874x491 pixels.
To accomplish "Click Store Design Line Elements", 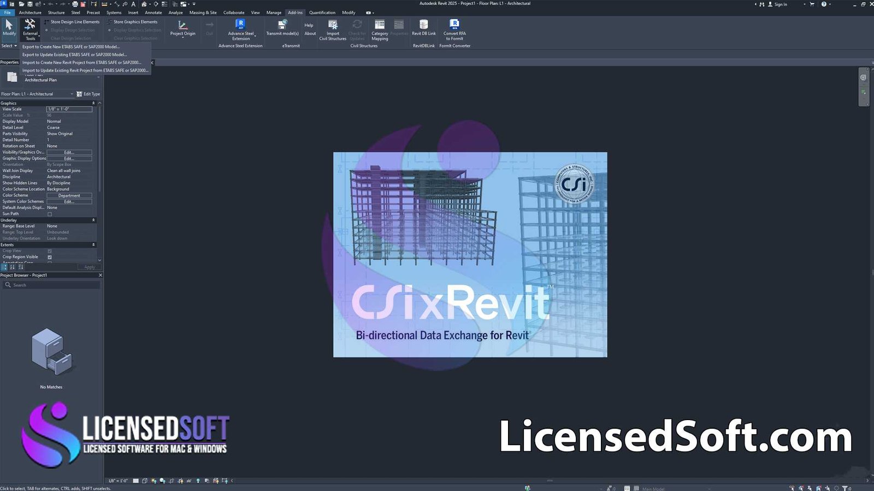I will click(x=72, y=22).
